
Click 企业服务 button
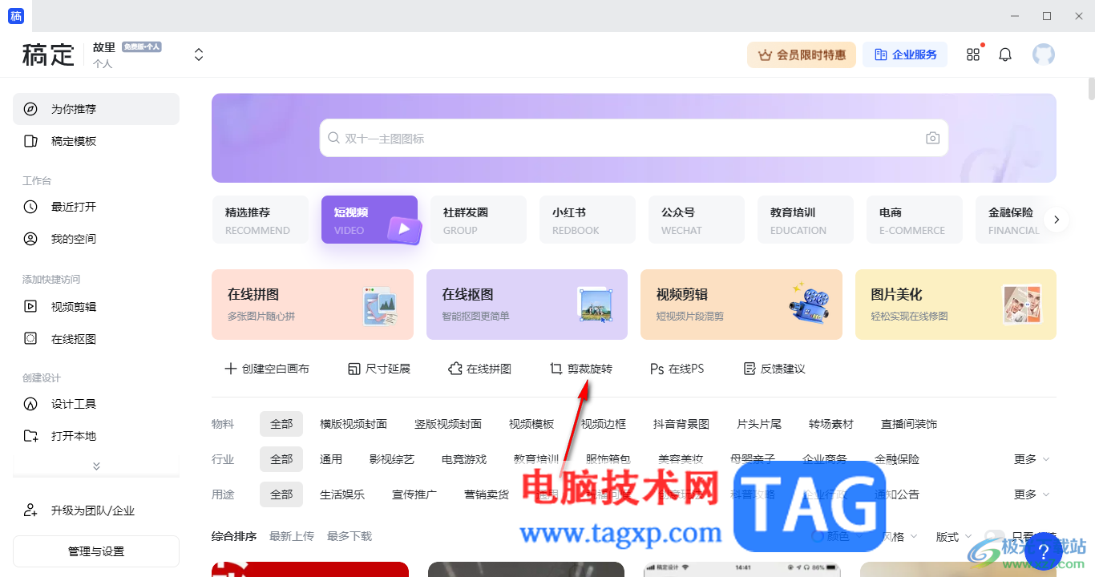click(905, 54)
